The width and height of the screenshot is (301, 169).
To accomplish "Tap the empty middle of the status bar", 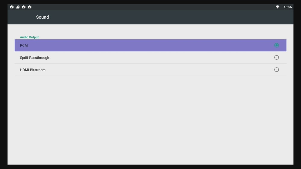I will pyautogui.click(x=150, y=7).
